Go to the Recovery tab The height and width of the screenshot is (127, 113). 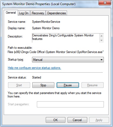click(x=38, y=13)
